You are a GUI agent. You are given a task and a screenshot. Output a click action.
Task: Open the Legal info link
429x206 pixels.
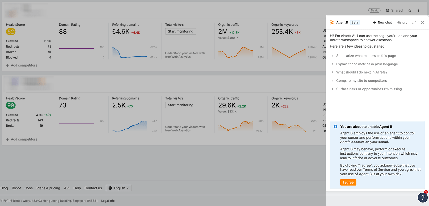(x=108, y=201)
